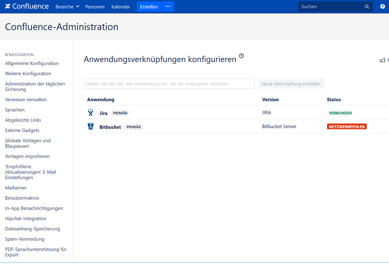Open Administration der täglichen Sicherung

(35, 87)
